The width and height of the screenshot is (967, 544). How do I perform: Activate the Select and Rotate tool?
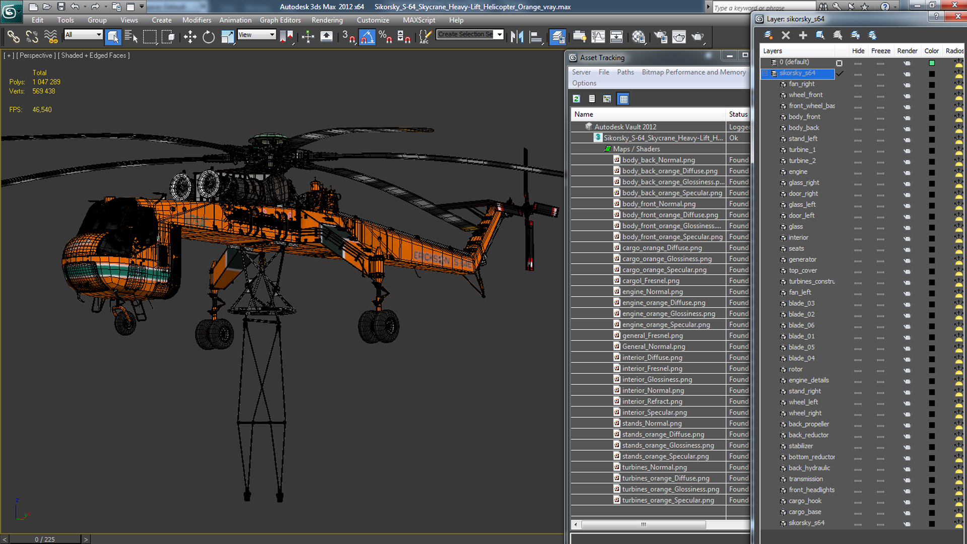[x=209, y=37]
